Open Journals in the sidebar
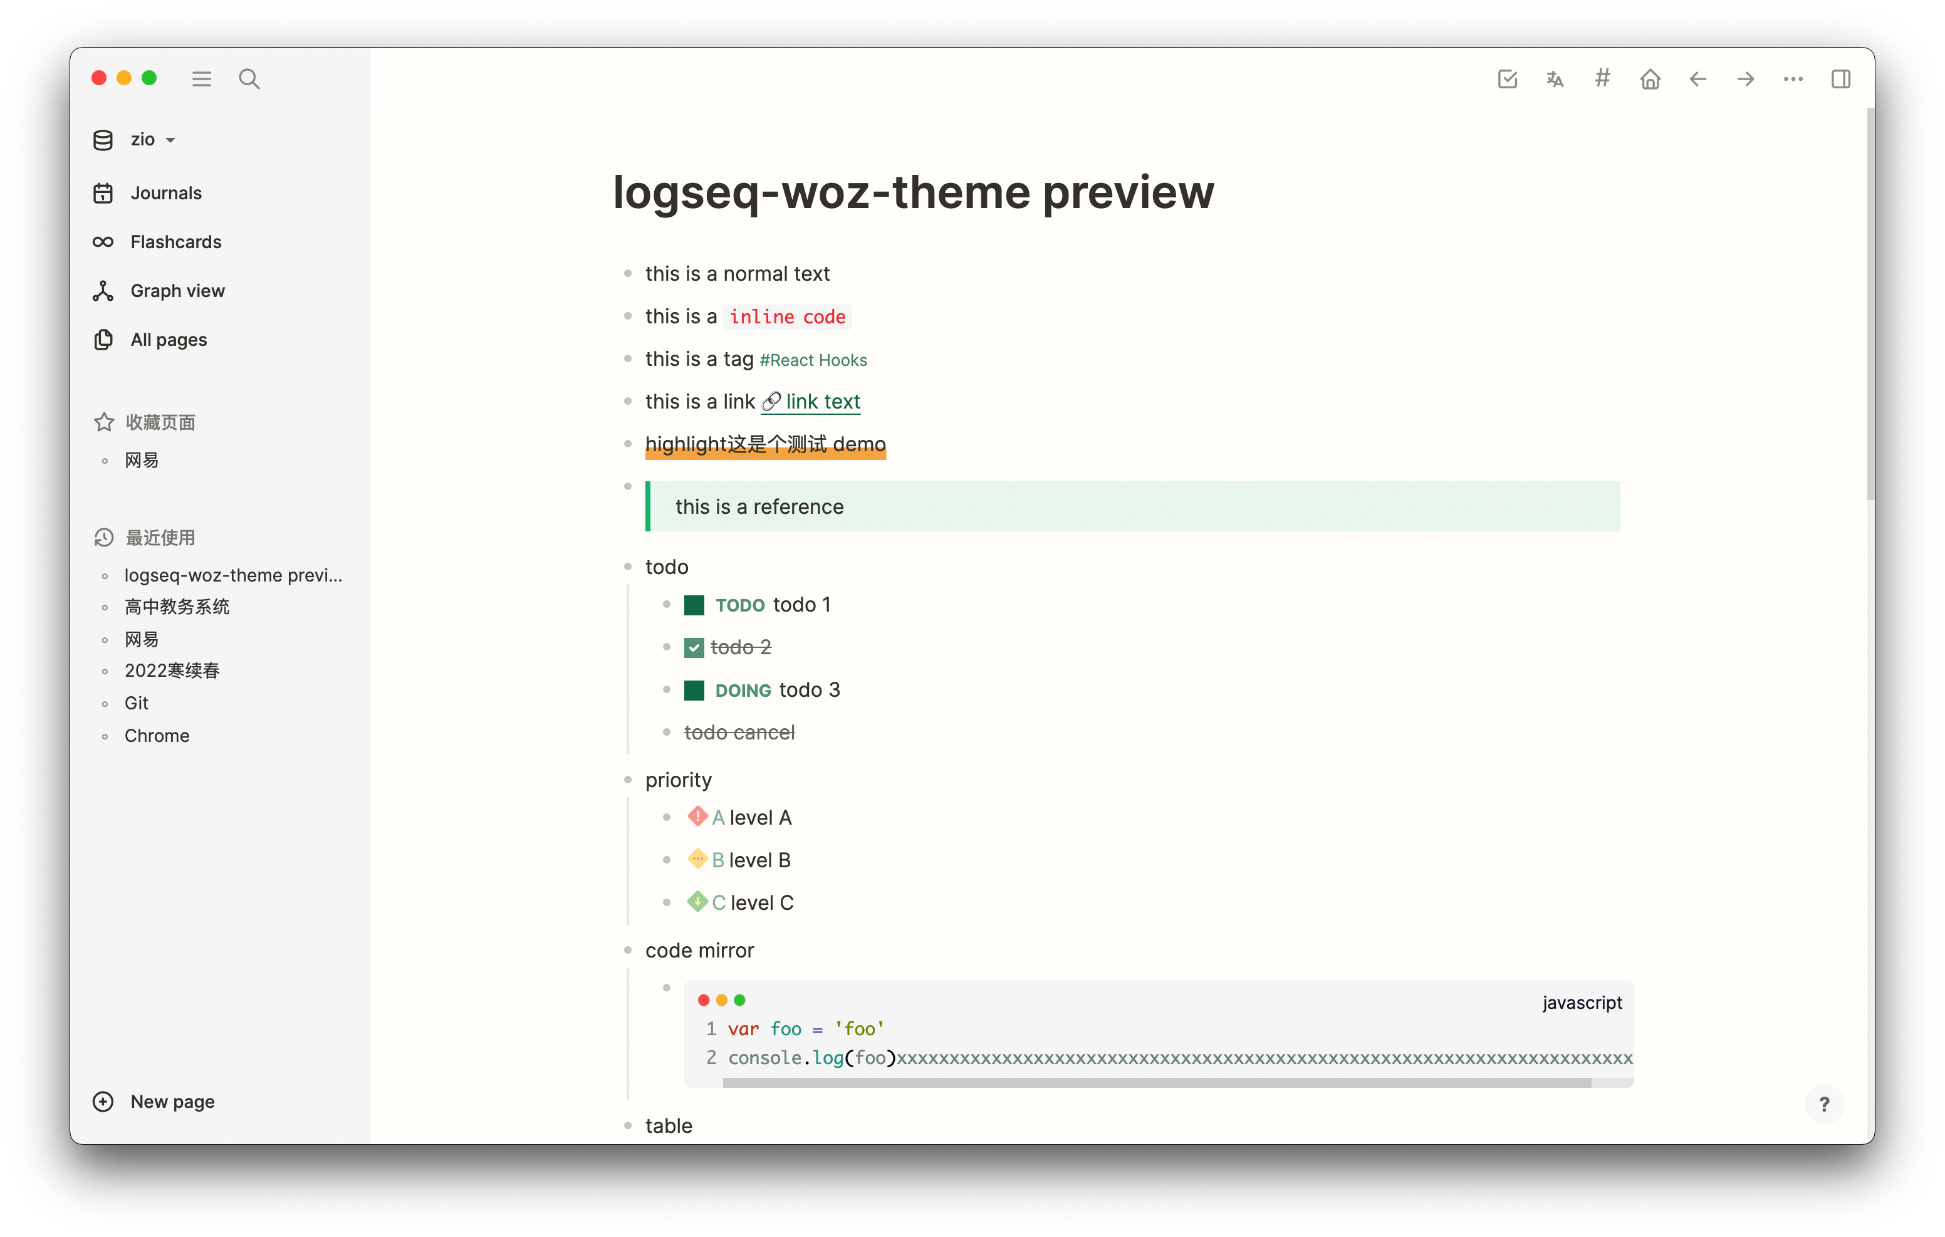Image resolution: width=1945 pixels, height=1237 pixels. pos(165,193)
